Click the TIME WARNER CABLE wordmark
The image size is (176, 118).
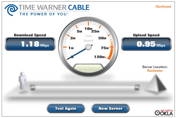(x=54, y=7)
